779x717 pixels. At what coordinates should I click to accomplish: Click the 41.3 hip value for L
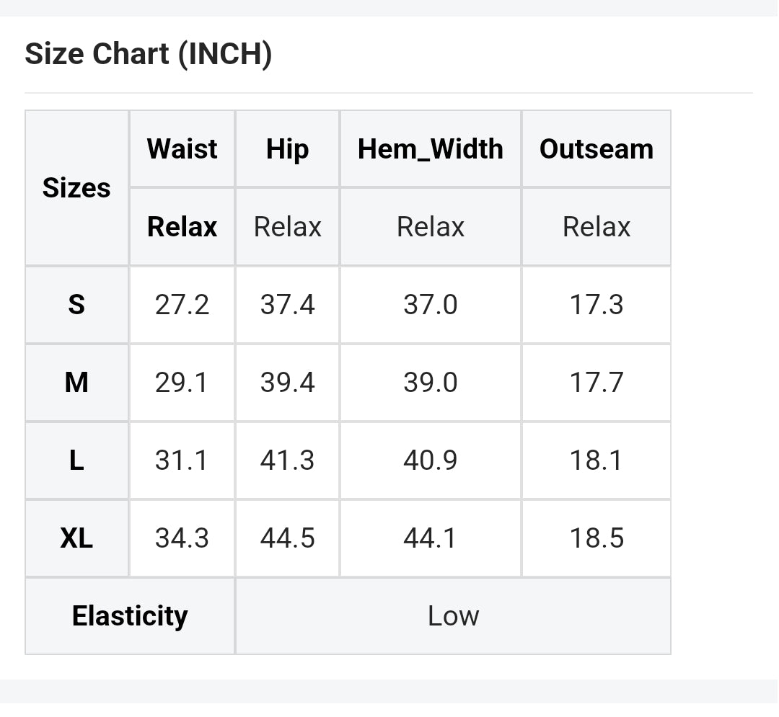coord(287,460)
